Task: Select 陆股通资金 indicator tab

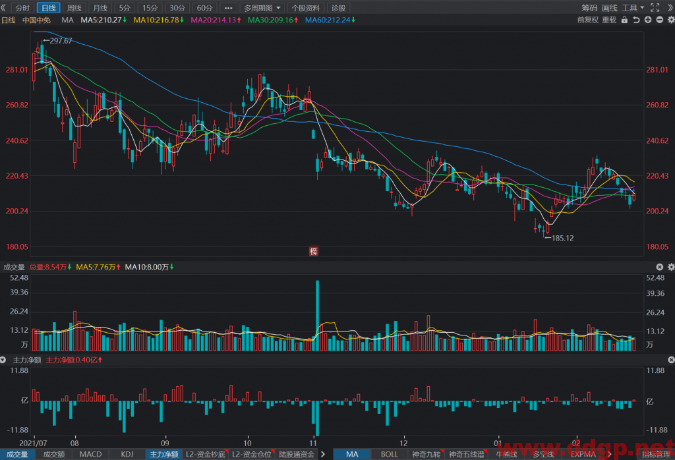Action: 297,454
